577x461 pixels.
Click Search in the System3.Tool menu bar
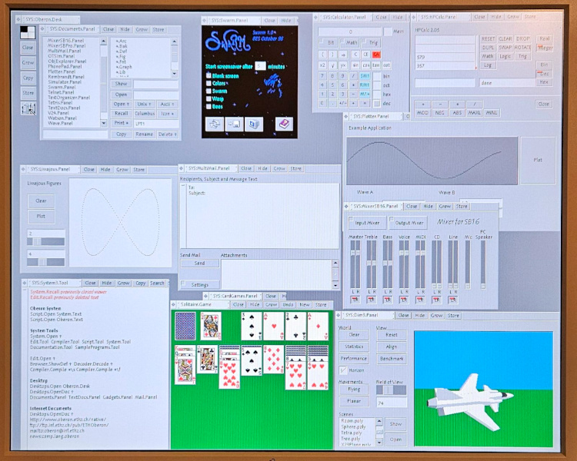coord(157,283)
